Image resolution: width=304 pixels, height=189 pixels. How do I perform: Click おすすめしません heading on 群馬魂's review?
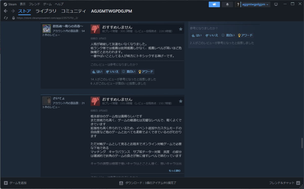tap(117, 27)
